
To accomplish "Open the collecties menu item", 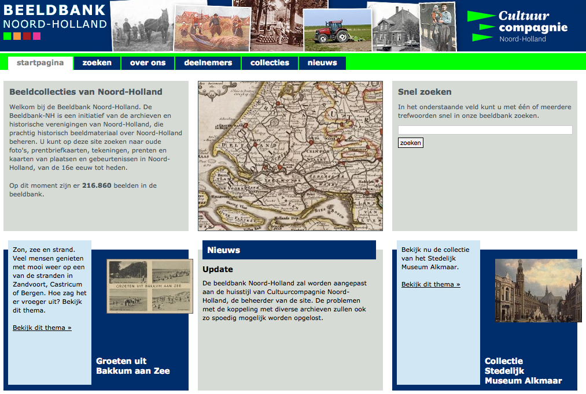I will [270, 62].
